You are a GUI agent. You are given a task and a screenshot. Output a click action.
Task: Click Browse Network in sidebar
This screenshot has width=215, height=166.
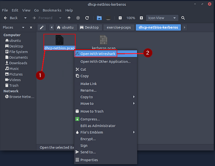[x=20, y=97]
